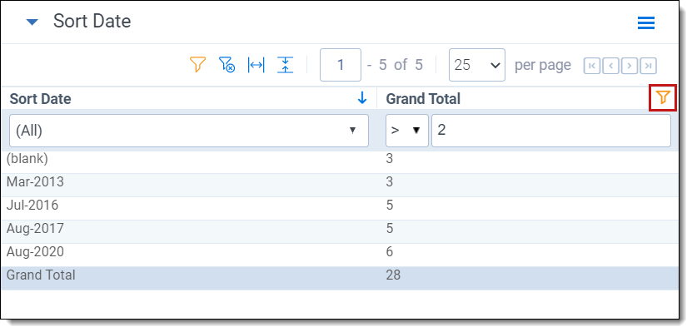Toggle the orange show filters icon in toolbar
Screen dimensions: 692x332
coord(197,65)
